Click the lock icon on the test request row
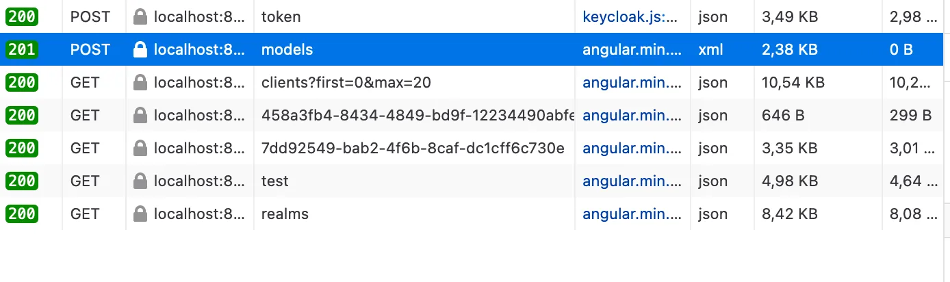Viewport: 950px width, 282px height. point(140,181)
